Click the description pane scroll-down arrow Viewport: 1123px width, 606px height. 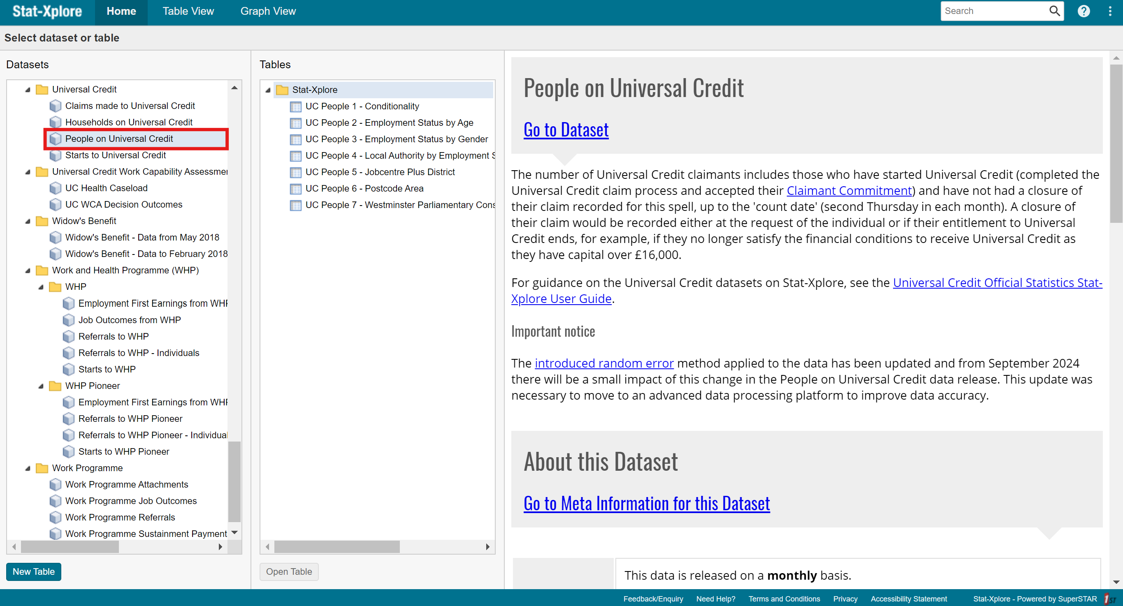1116,582
